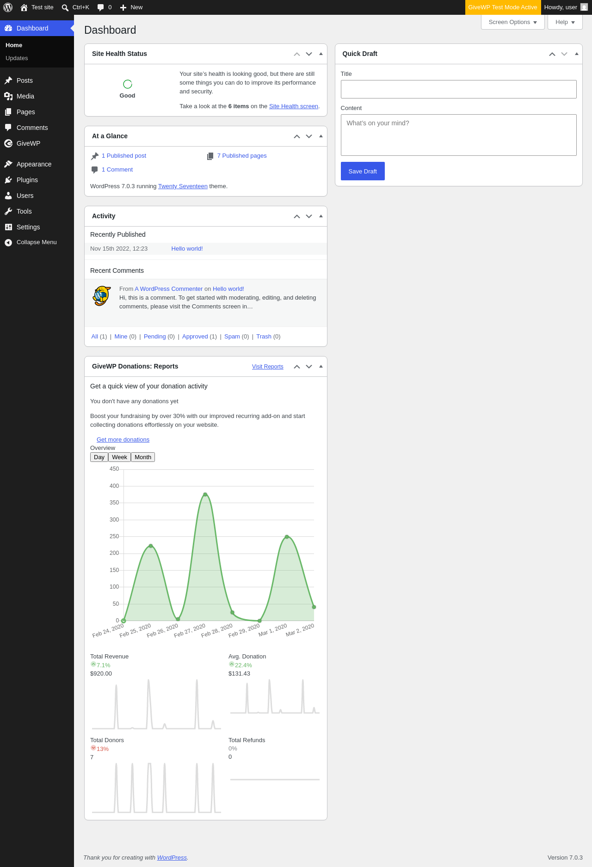Image resolution: width=592 pixels, height=867 pixels.
Task: Collapse the Quick Draft panel
Action: point(577,54)
